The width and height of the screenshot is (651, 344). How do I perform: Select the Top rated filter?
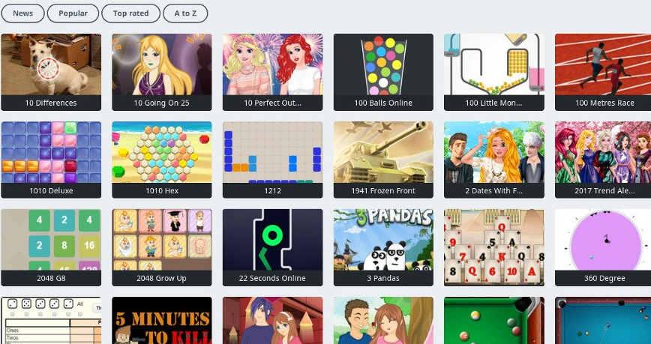click(x=130, y=13)
